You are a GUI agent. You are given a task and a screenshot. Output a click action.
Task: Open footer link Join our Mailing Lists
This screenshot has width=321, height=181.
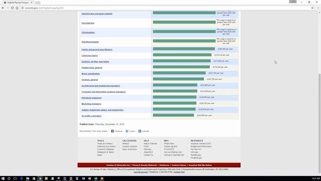[173, 152]
